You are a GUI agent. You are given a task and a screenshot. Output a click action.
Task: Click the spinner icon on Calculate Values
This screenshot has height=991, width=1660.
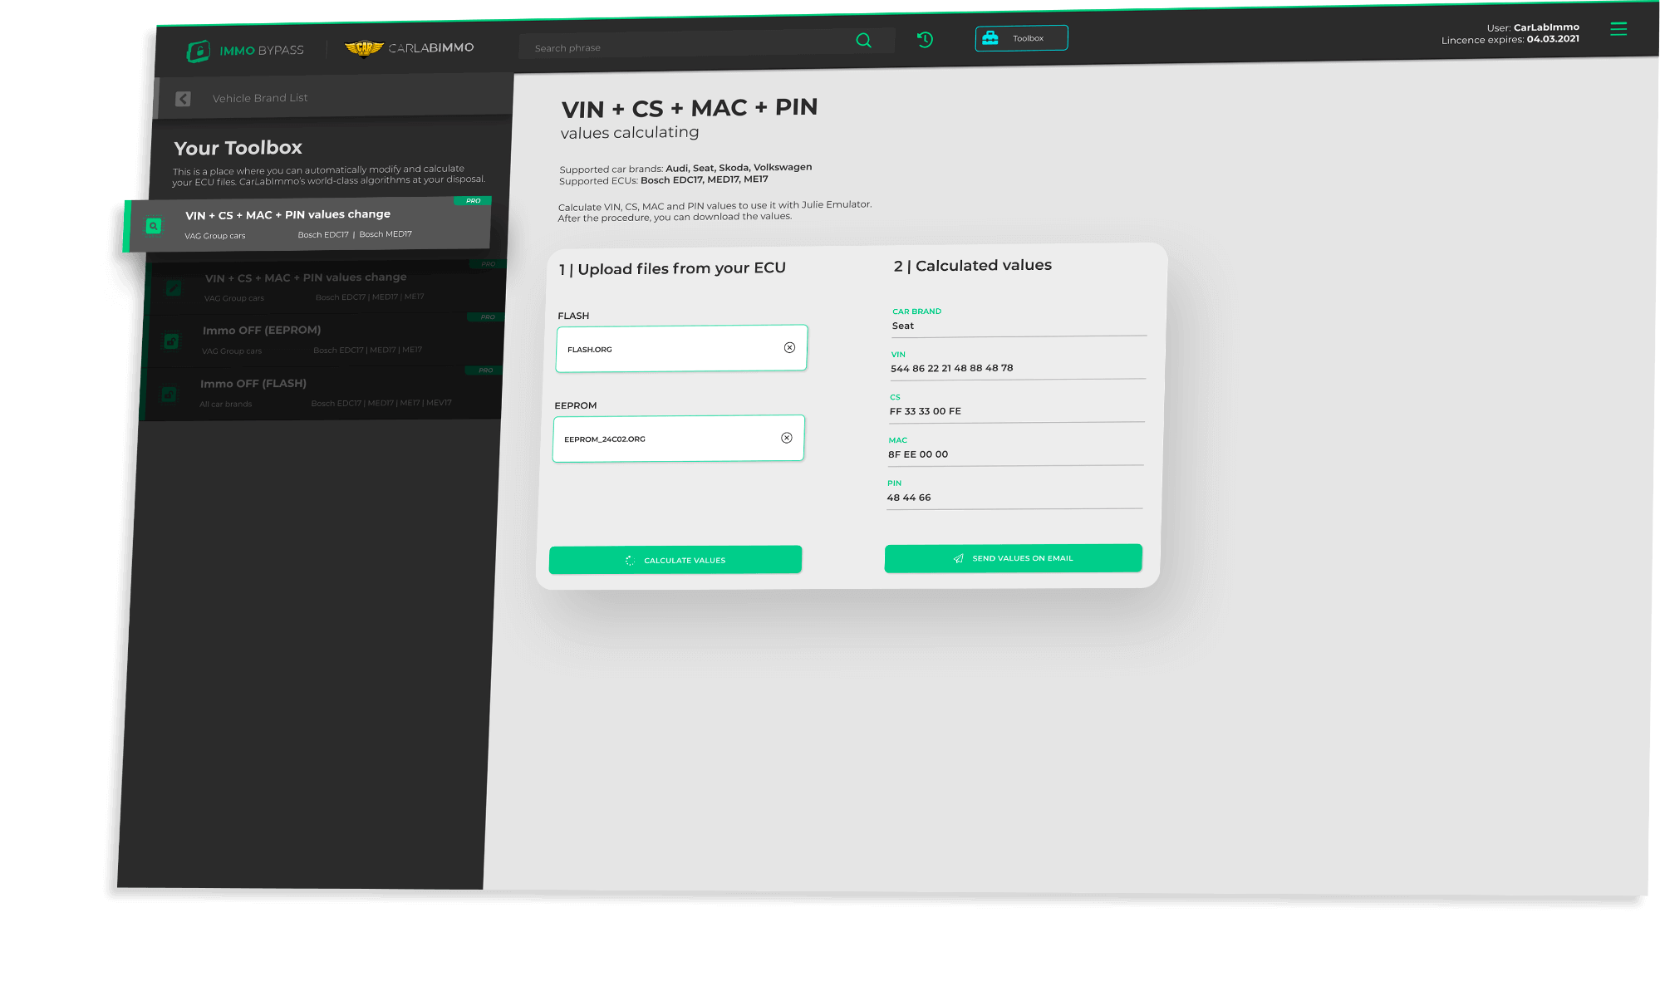(x=630, y=561)
